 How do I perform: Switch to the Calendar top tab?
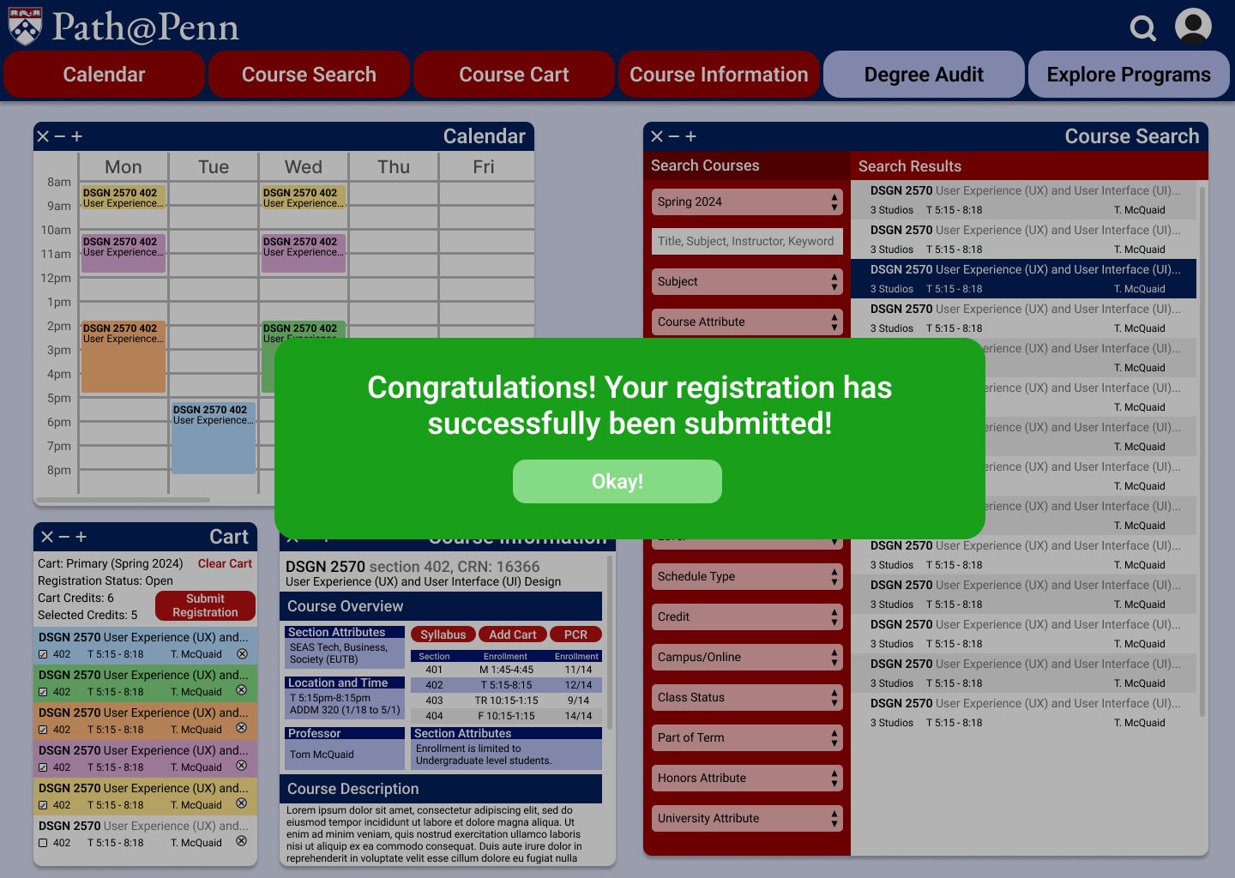pyautogui.click(x=104, y=75)
